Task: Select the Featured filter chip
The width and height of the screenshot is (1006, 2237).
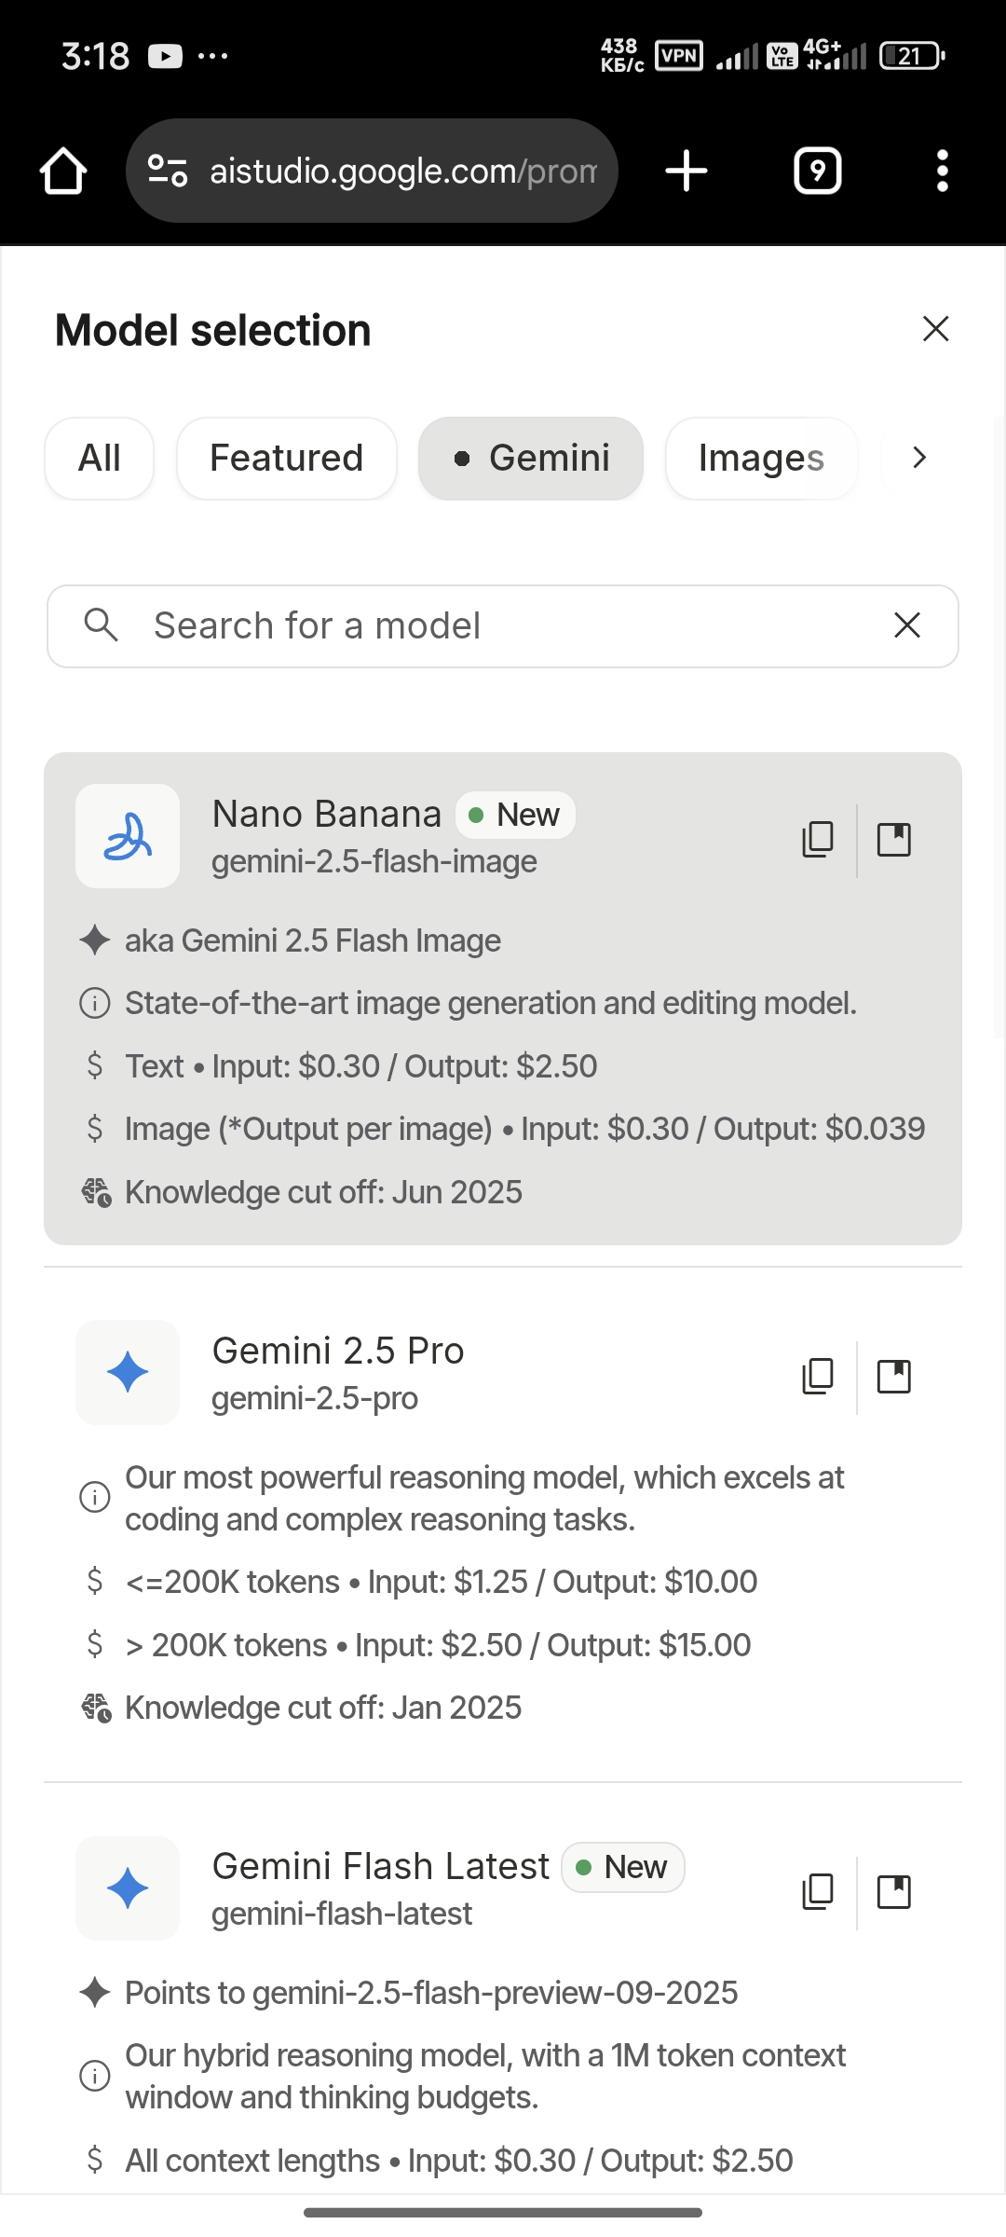Action: click(x=286, y=458)
